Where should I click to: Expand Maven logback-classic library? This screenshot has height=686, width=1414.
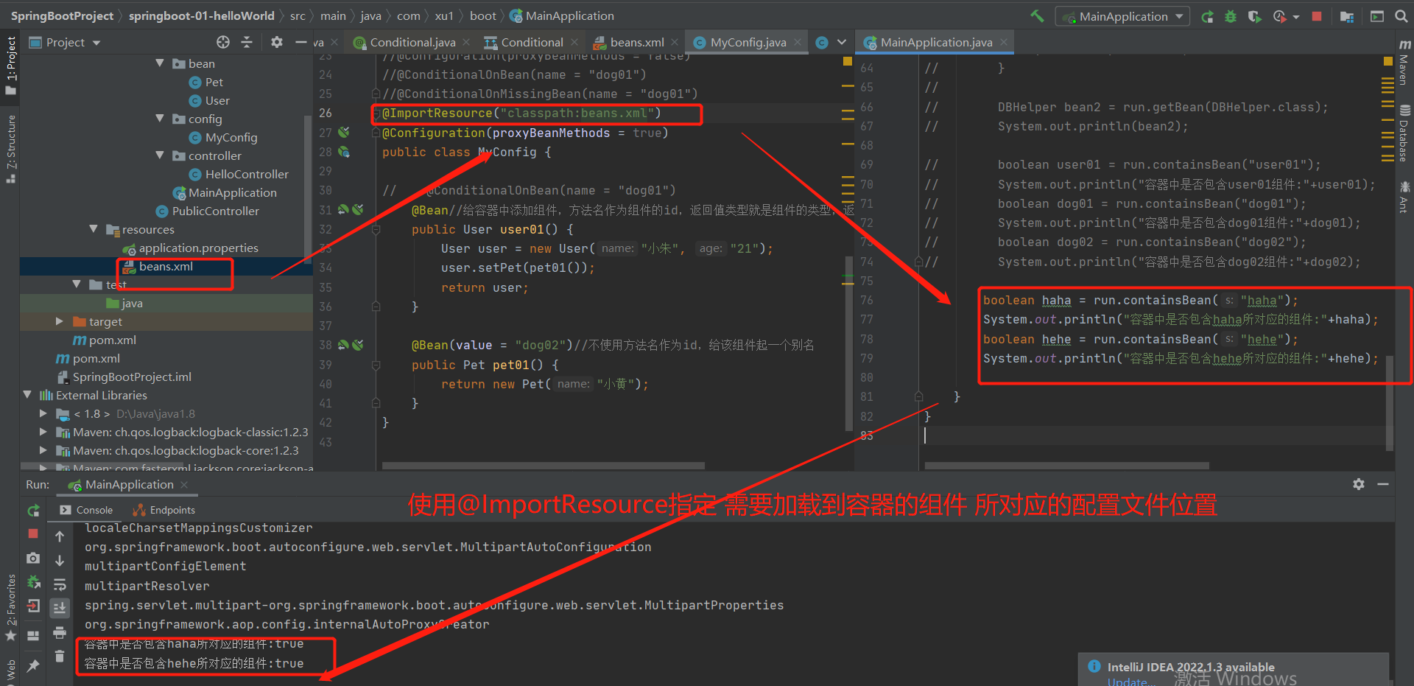pyautogui.click(x=43, y=432)
